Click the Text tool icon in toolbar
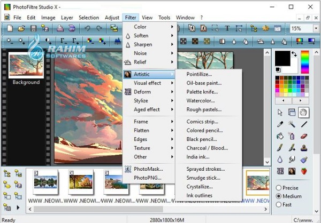The width and height of the screenshot is (321, 223). (x=227, y=28)
